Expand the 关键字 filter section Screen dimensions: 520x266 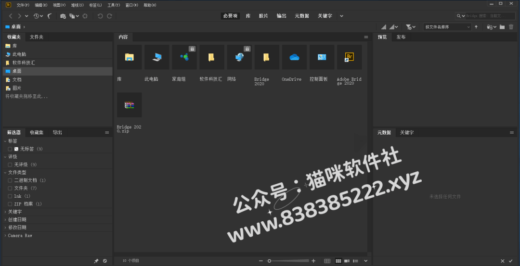click(x=5, y=212)
